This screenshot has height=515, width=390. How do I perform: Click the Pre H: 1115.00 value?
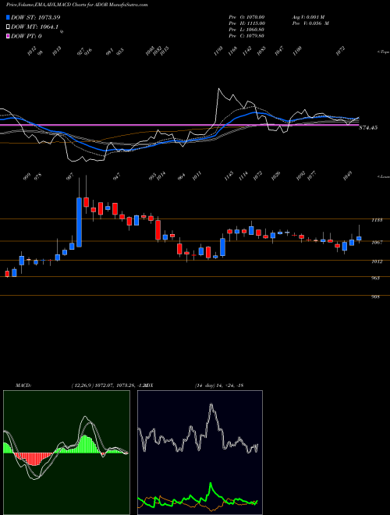[246, 23]
